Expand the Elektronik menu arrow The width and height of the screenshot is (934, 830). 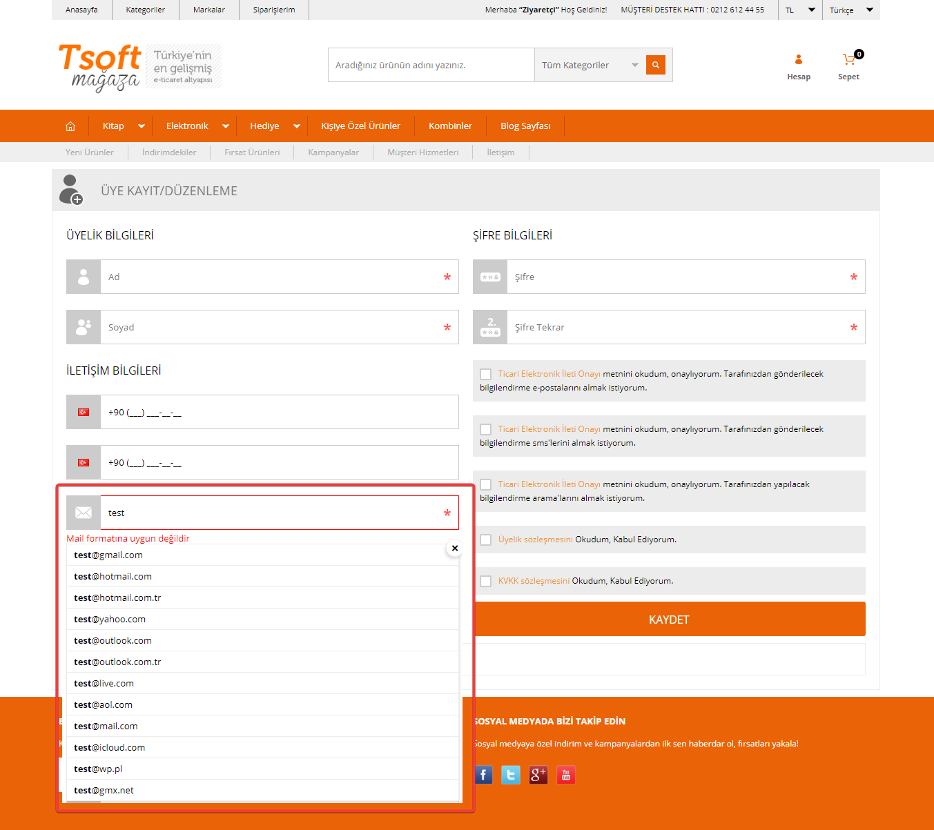point(226,126)
